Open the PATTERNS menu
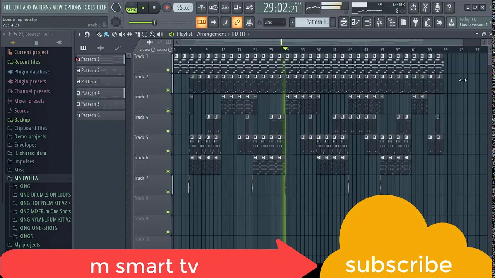 42,7
